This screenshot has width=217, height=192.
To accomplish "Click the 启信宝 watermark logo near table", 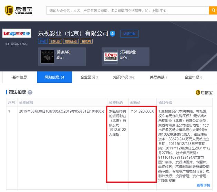I will 204,93.
